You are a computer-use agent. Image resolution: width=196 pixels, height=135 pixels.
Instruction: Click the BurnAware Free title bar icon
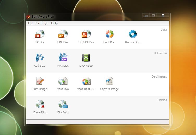[28, 17]
